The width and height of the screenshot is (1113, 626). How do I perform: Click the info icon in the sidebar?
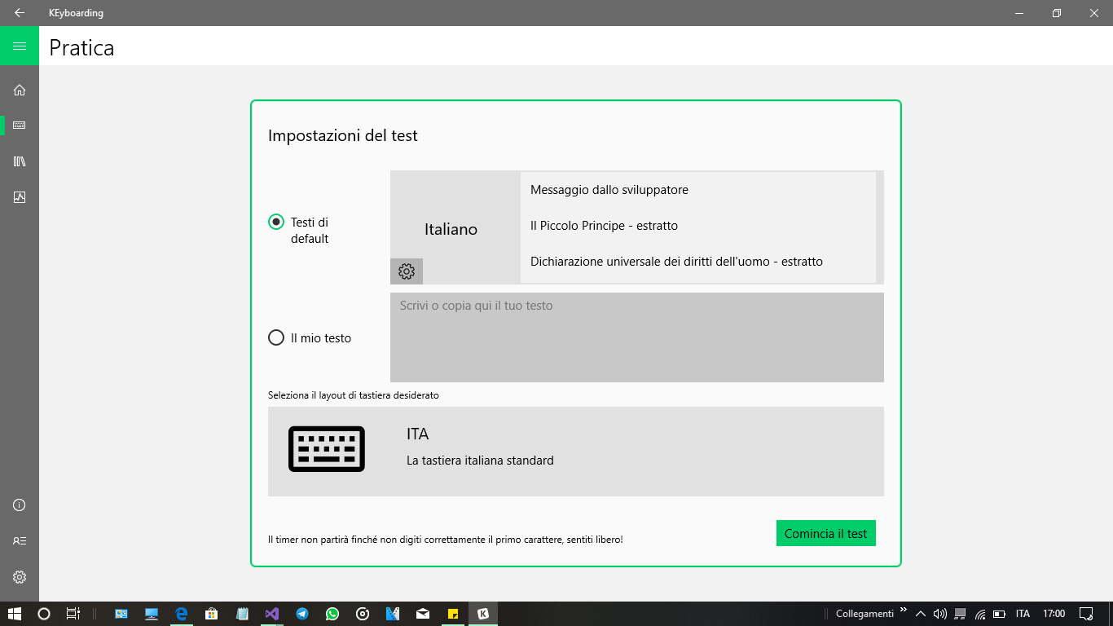click(19, 505)
